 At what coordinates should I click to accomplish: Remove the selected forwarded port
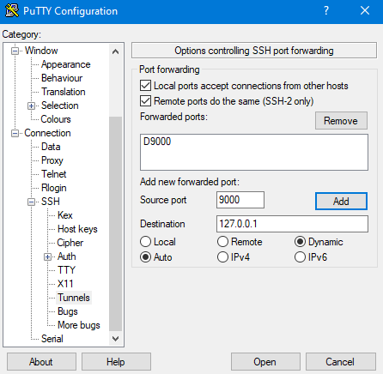click(341, 121)
